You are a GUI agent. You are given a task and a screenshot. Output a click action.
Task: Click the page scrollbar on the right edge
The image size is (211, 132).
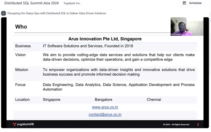coord(210,43)
